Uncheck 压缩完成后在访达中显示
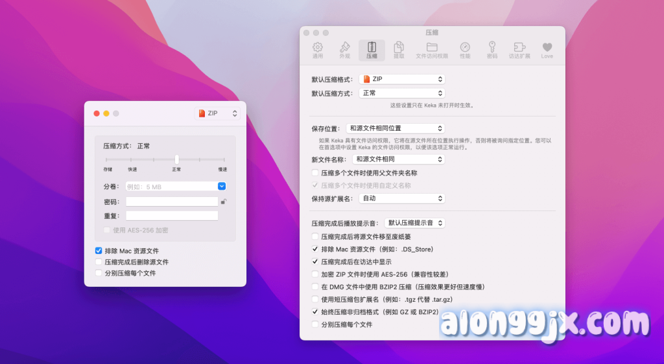This screenshot has height=364, width=664. tap(315, 262)
